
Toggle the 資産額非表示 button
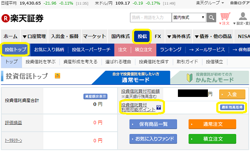(95, 97)
